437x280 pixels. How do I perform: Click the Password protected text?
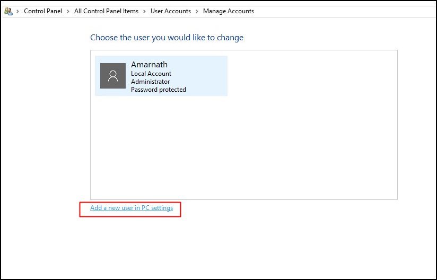158,90
